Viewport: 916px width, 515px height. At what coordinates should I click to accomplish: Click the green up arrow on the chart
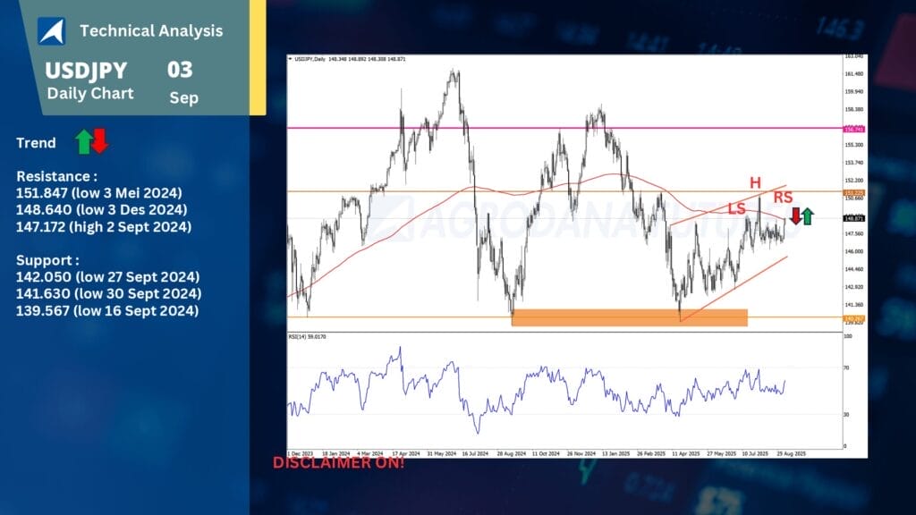tap(807, 215)
